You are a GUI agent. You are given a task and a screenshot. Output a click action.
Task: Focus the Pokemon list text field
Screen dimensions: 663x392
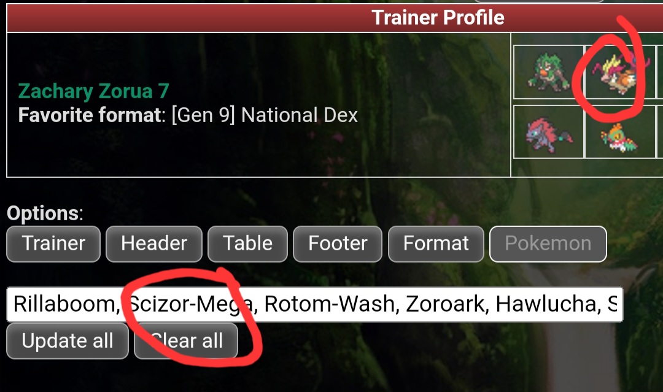[314, 304]
